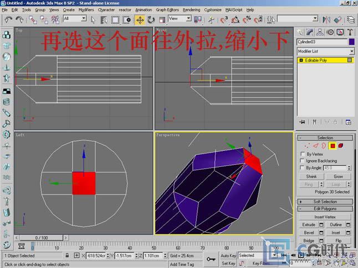Activate the Unlink Selection tool
Viewport: 358px width, 268px height.
coord(44,20)
